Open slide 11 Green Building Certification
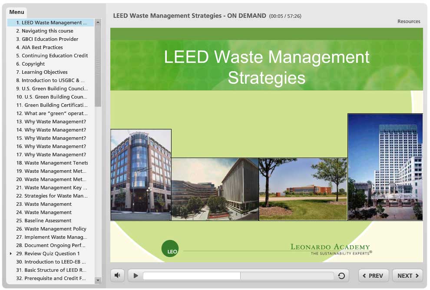The image size is (430, 290). pyautogui.click(x=50, y=105)
